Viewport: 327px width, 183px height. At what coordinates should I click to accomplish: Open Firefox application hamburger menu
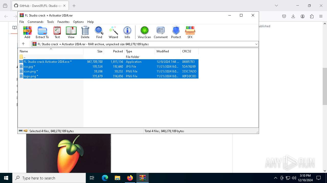pyautogui.click(x=321, y=16)
